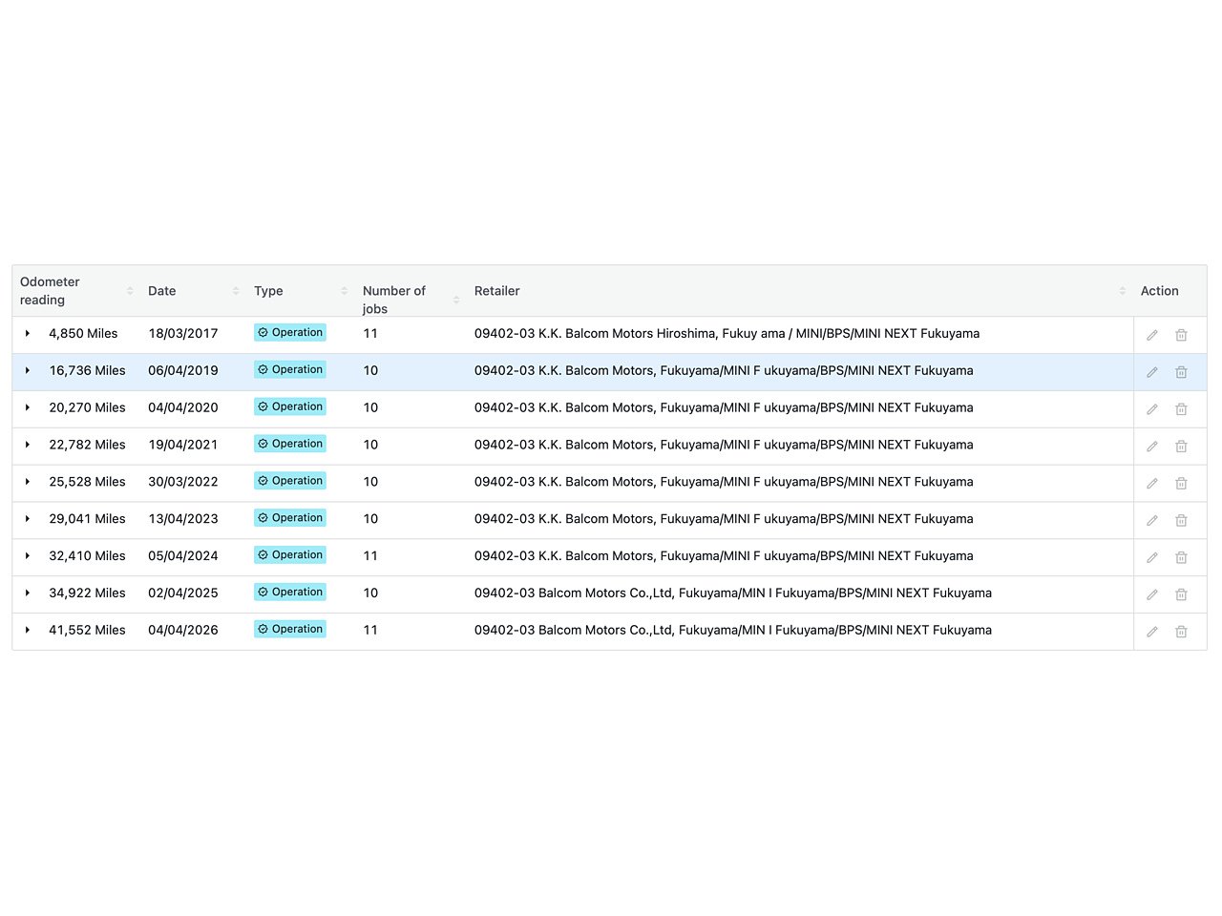Edit the 4,850 Miles record
Screen dimensions: 1222x916
[1152, 335]
